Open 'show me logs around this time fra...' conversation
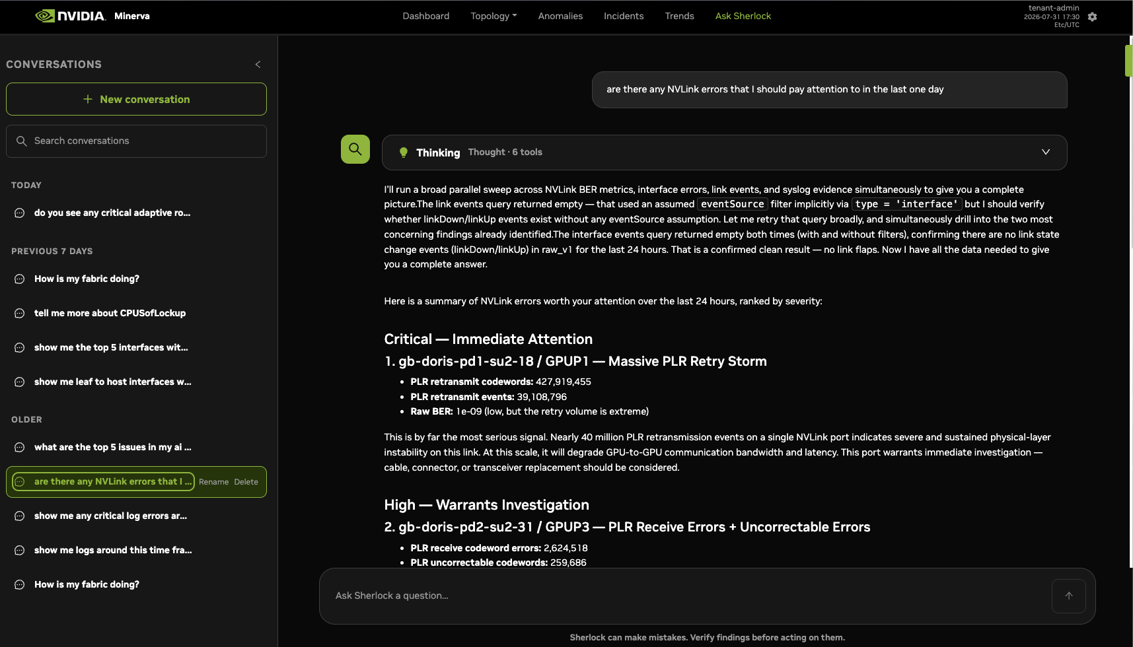The height and width of the screenshot is (647, 1133). point(113,551)
